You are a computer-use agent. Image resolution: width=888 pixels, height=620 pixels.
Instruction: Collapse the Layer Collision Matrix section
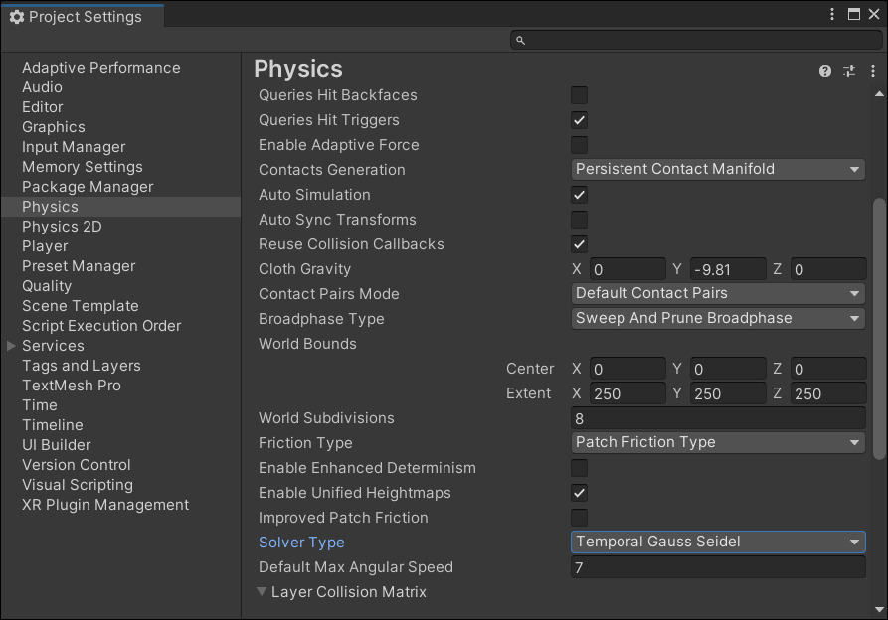coord(262,590)
